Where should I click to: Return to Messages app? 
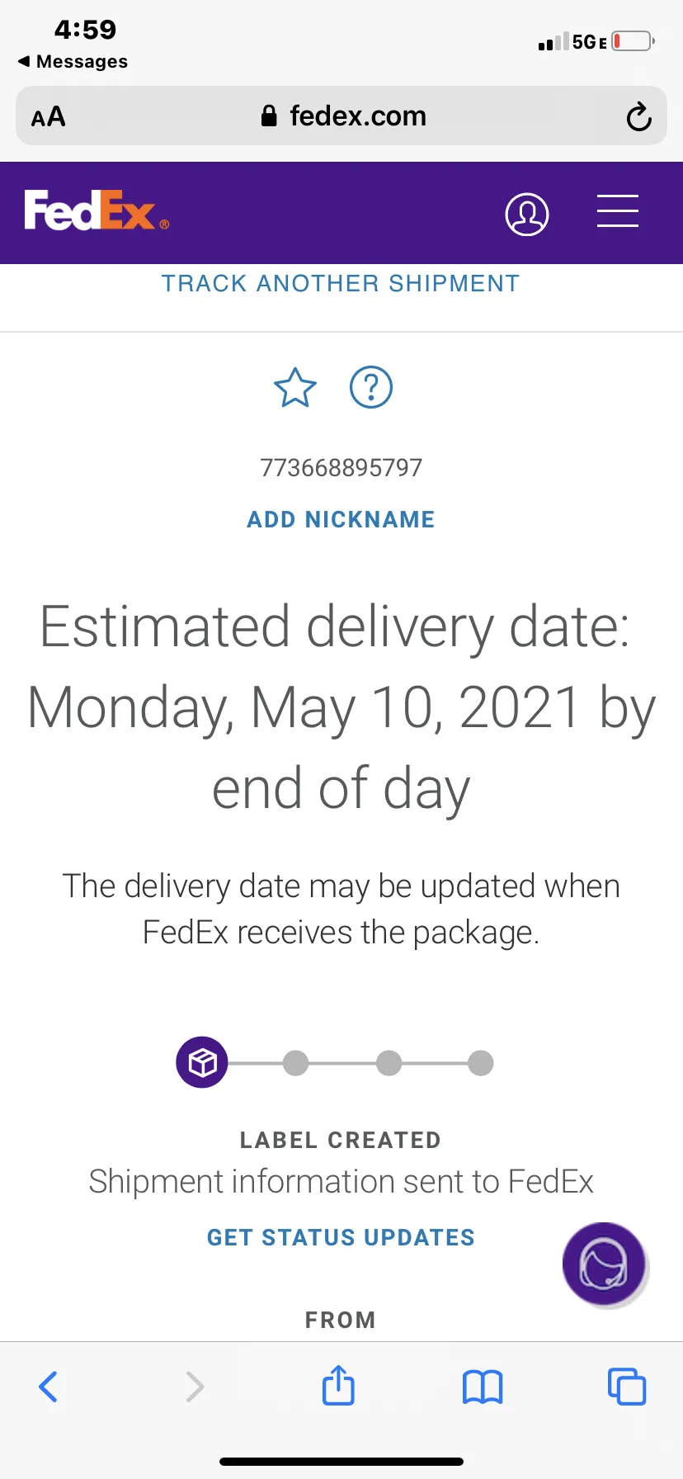73,62
